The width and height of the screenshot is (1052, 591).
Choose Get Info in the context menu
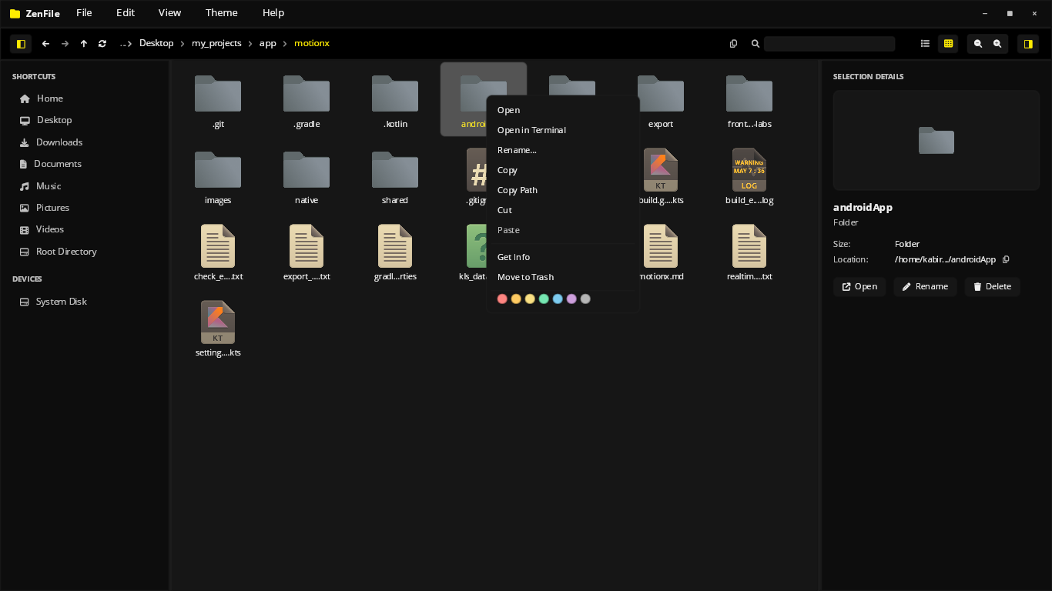[563, 257]
